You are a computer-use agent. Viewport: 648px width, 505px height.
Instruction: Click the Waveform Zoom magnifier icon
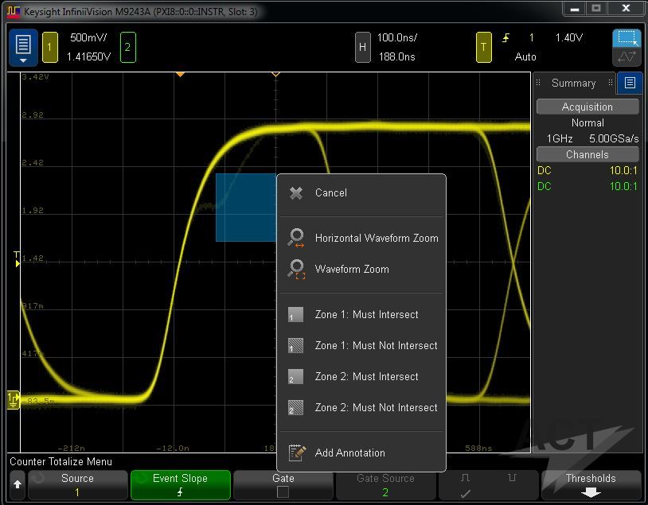point(296,269)
